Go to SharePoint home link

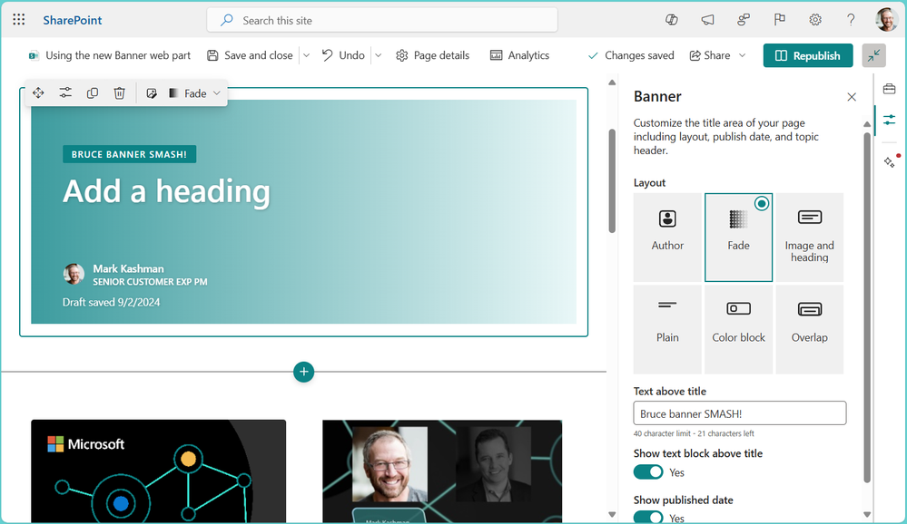(x=73, y=20)
